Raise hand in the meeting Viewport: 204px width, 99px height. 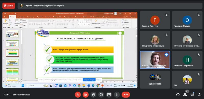(x=93, y=95)
